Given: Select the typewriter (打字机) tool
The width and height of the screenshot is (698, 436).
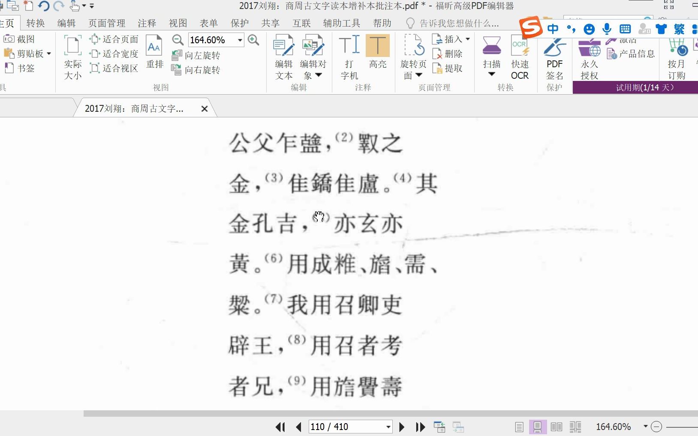Looking at the screenshot, I should [x=349, y=58].
